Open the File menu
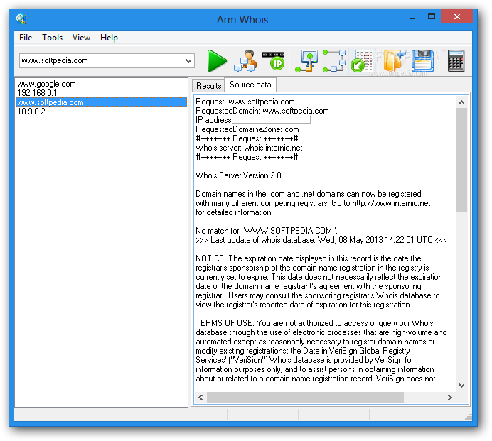The image size is (492, 441). click(x=26, y=38)
